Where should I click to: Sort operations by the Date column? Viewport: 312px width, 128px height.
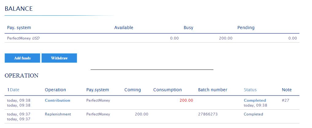point(14,90)
